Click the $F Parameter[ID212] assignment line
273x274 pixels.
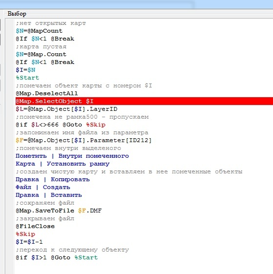84,140
